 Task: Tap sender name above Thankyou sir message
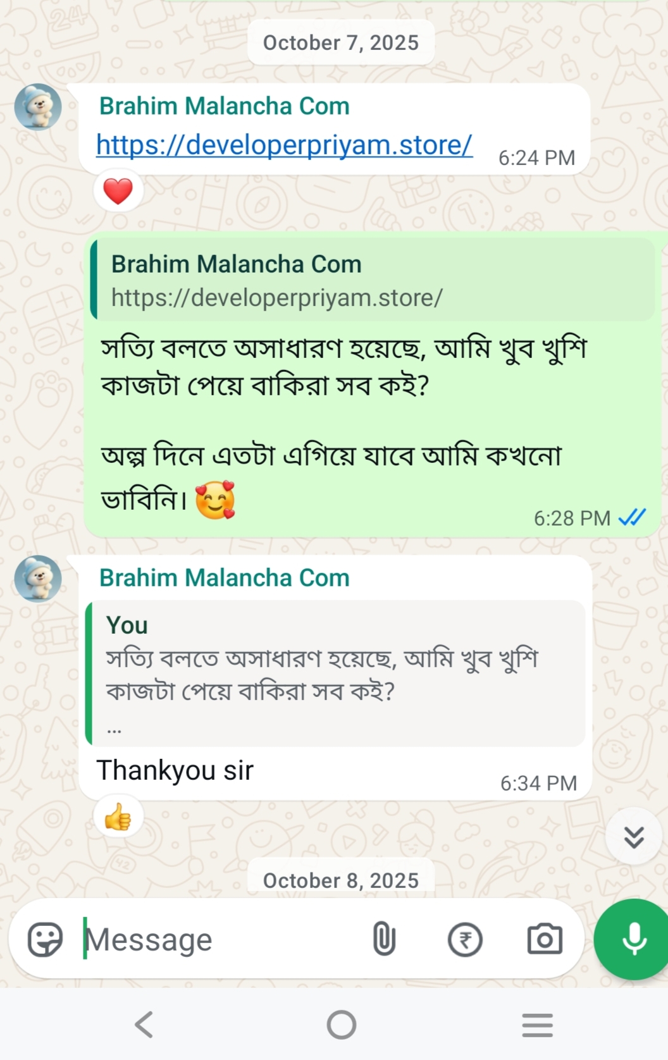click(224, 578)
